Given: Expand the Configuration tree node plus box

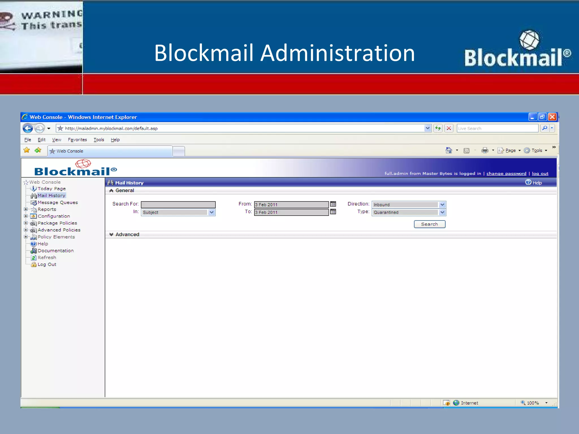Looking at the screenshot, I should click(x=26, y=216).
